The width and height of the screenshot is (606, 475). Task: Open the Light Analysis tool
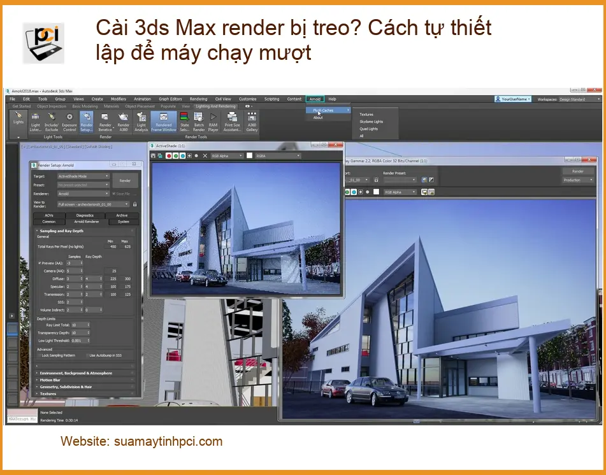(x=141, y=122)
